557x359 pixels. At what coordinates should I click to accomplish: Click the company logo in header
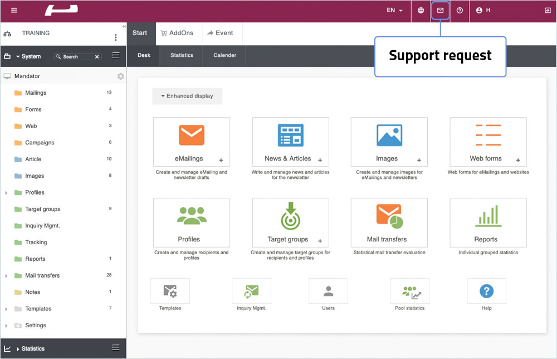[61, 10]
